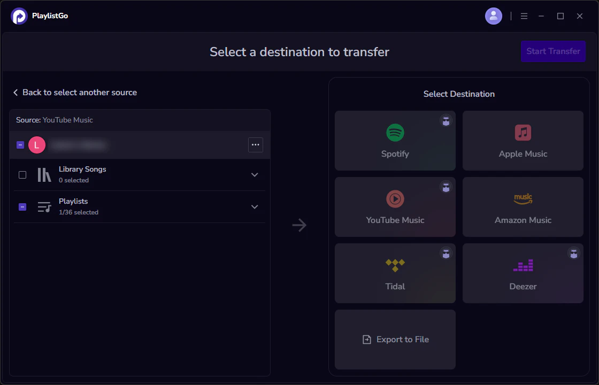Click the YouTube Music play logo
This screenshot has height=385, width=599.
point(395,199)
